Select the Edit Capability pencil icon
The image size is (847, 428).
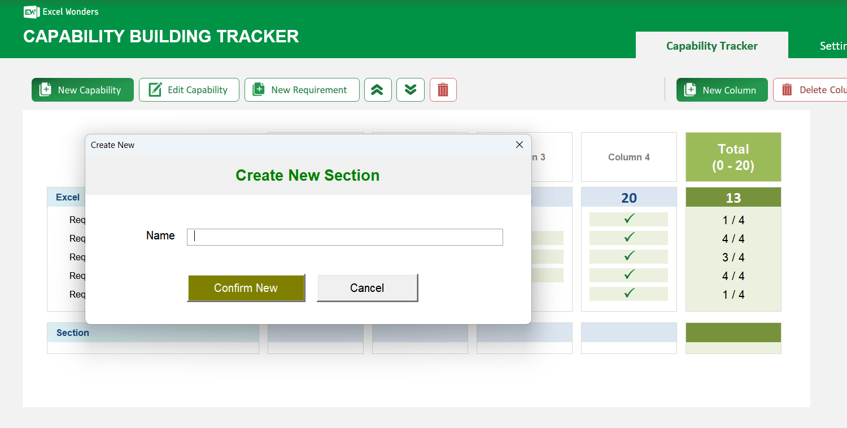pyautogui.click(x=154, y=89)
